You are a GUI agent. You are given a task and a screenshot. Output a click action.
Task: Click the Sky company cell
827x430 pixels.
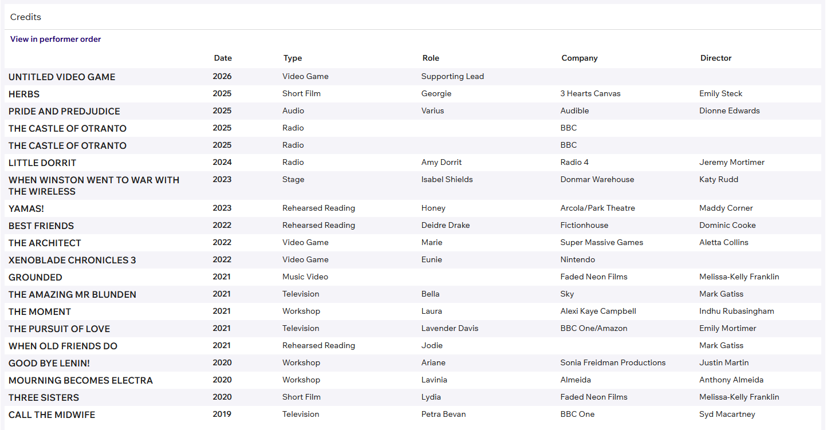[567, 294]
